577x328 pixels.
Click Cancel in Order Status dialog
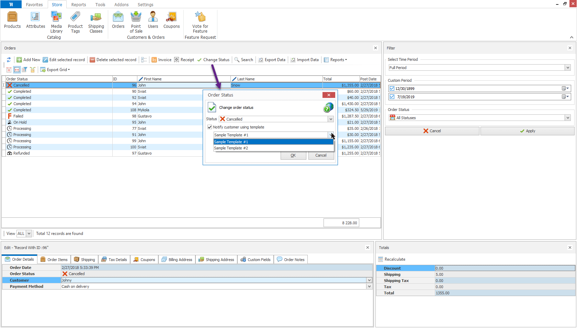click(321, 155)
